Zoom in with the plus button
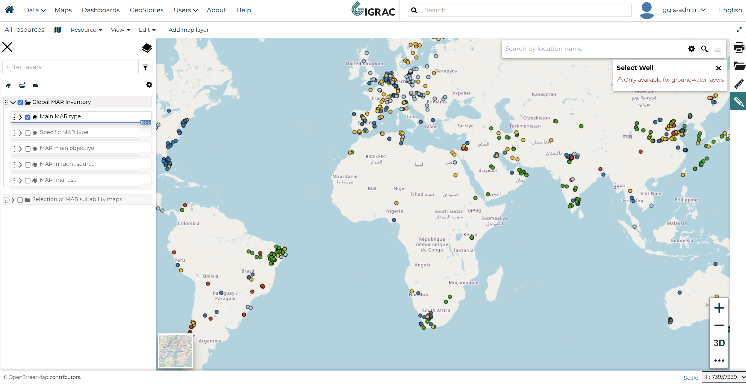This screenshot has width=746, height=384. (719, 308)
